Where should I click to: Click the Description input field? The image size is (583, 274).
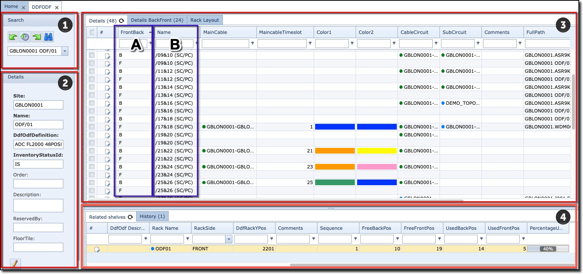point(38,205)
